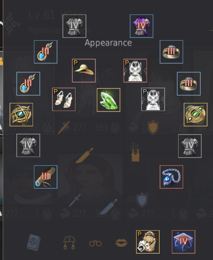Select the white outfit with grey border

[153, 99]
